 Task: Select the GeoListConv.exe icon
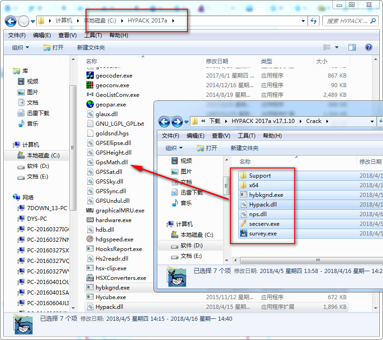click(90, 95)
